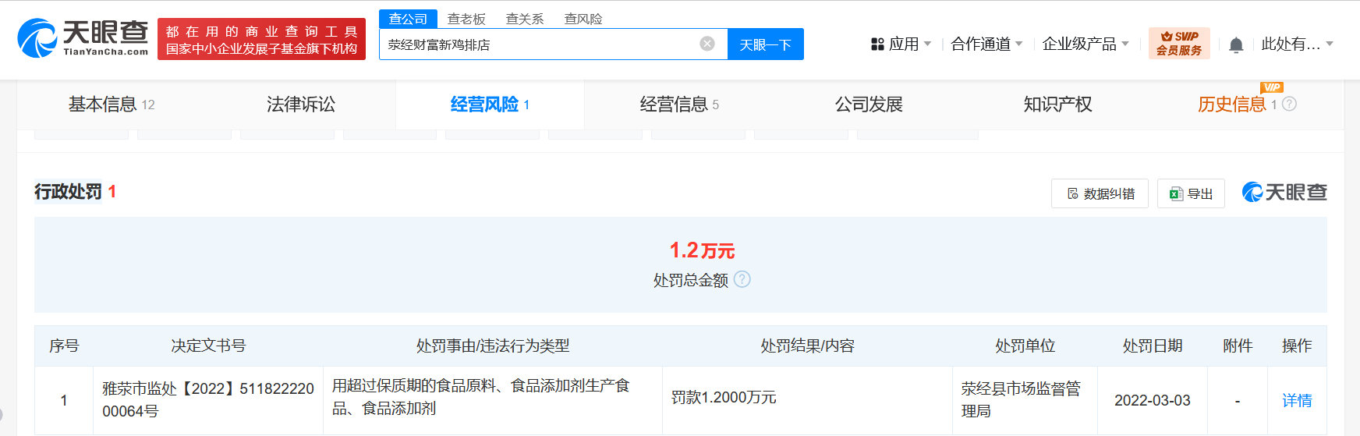Open the notification bell

[1235, 44]
